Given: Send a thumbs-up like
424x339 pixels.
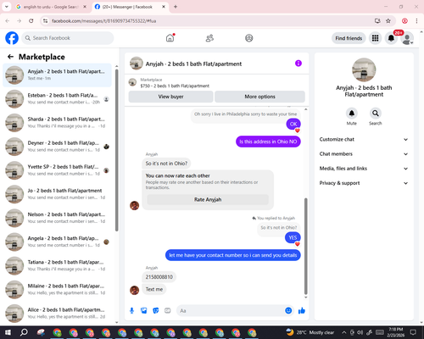Looking at the screenshot, I should [x=302, y=311].
